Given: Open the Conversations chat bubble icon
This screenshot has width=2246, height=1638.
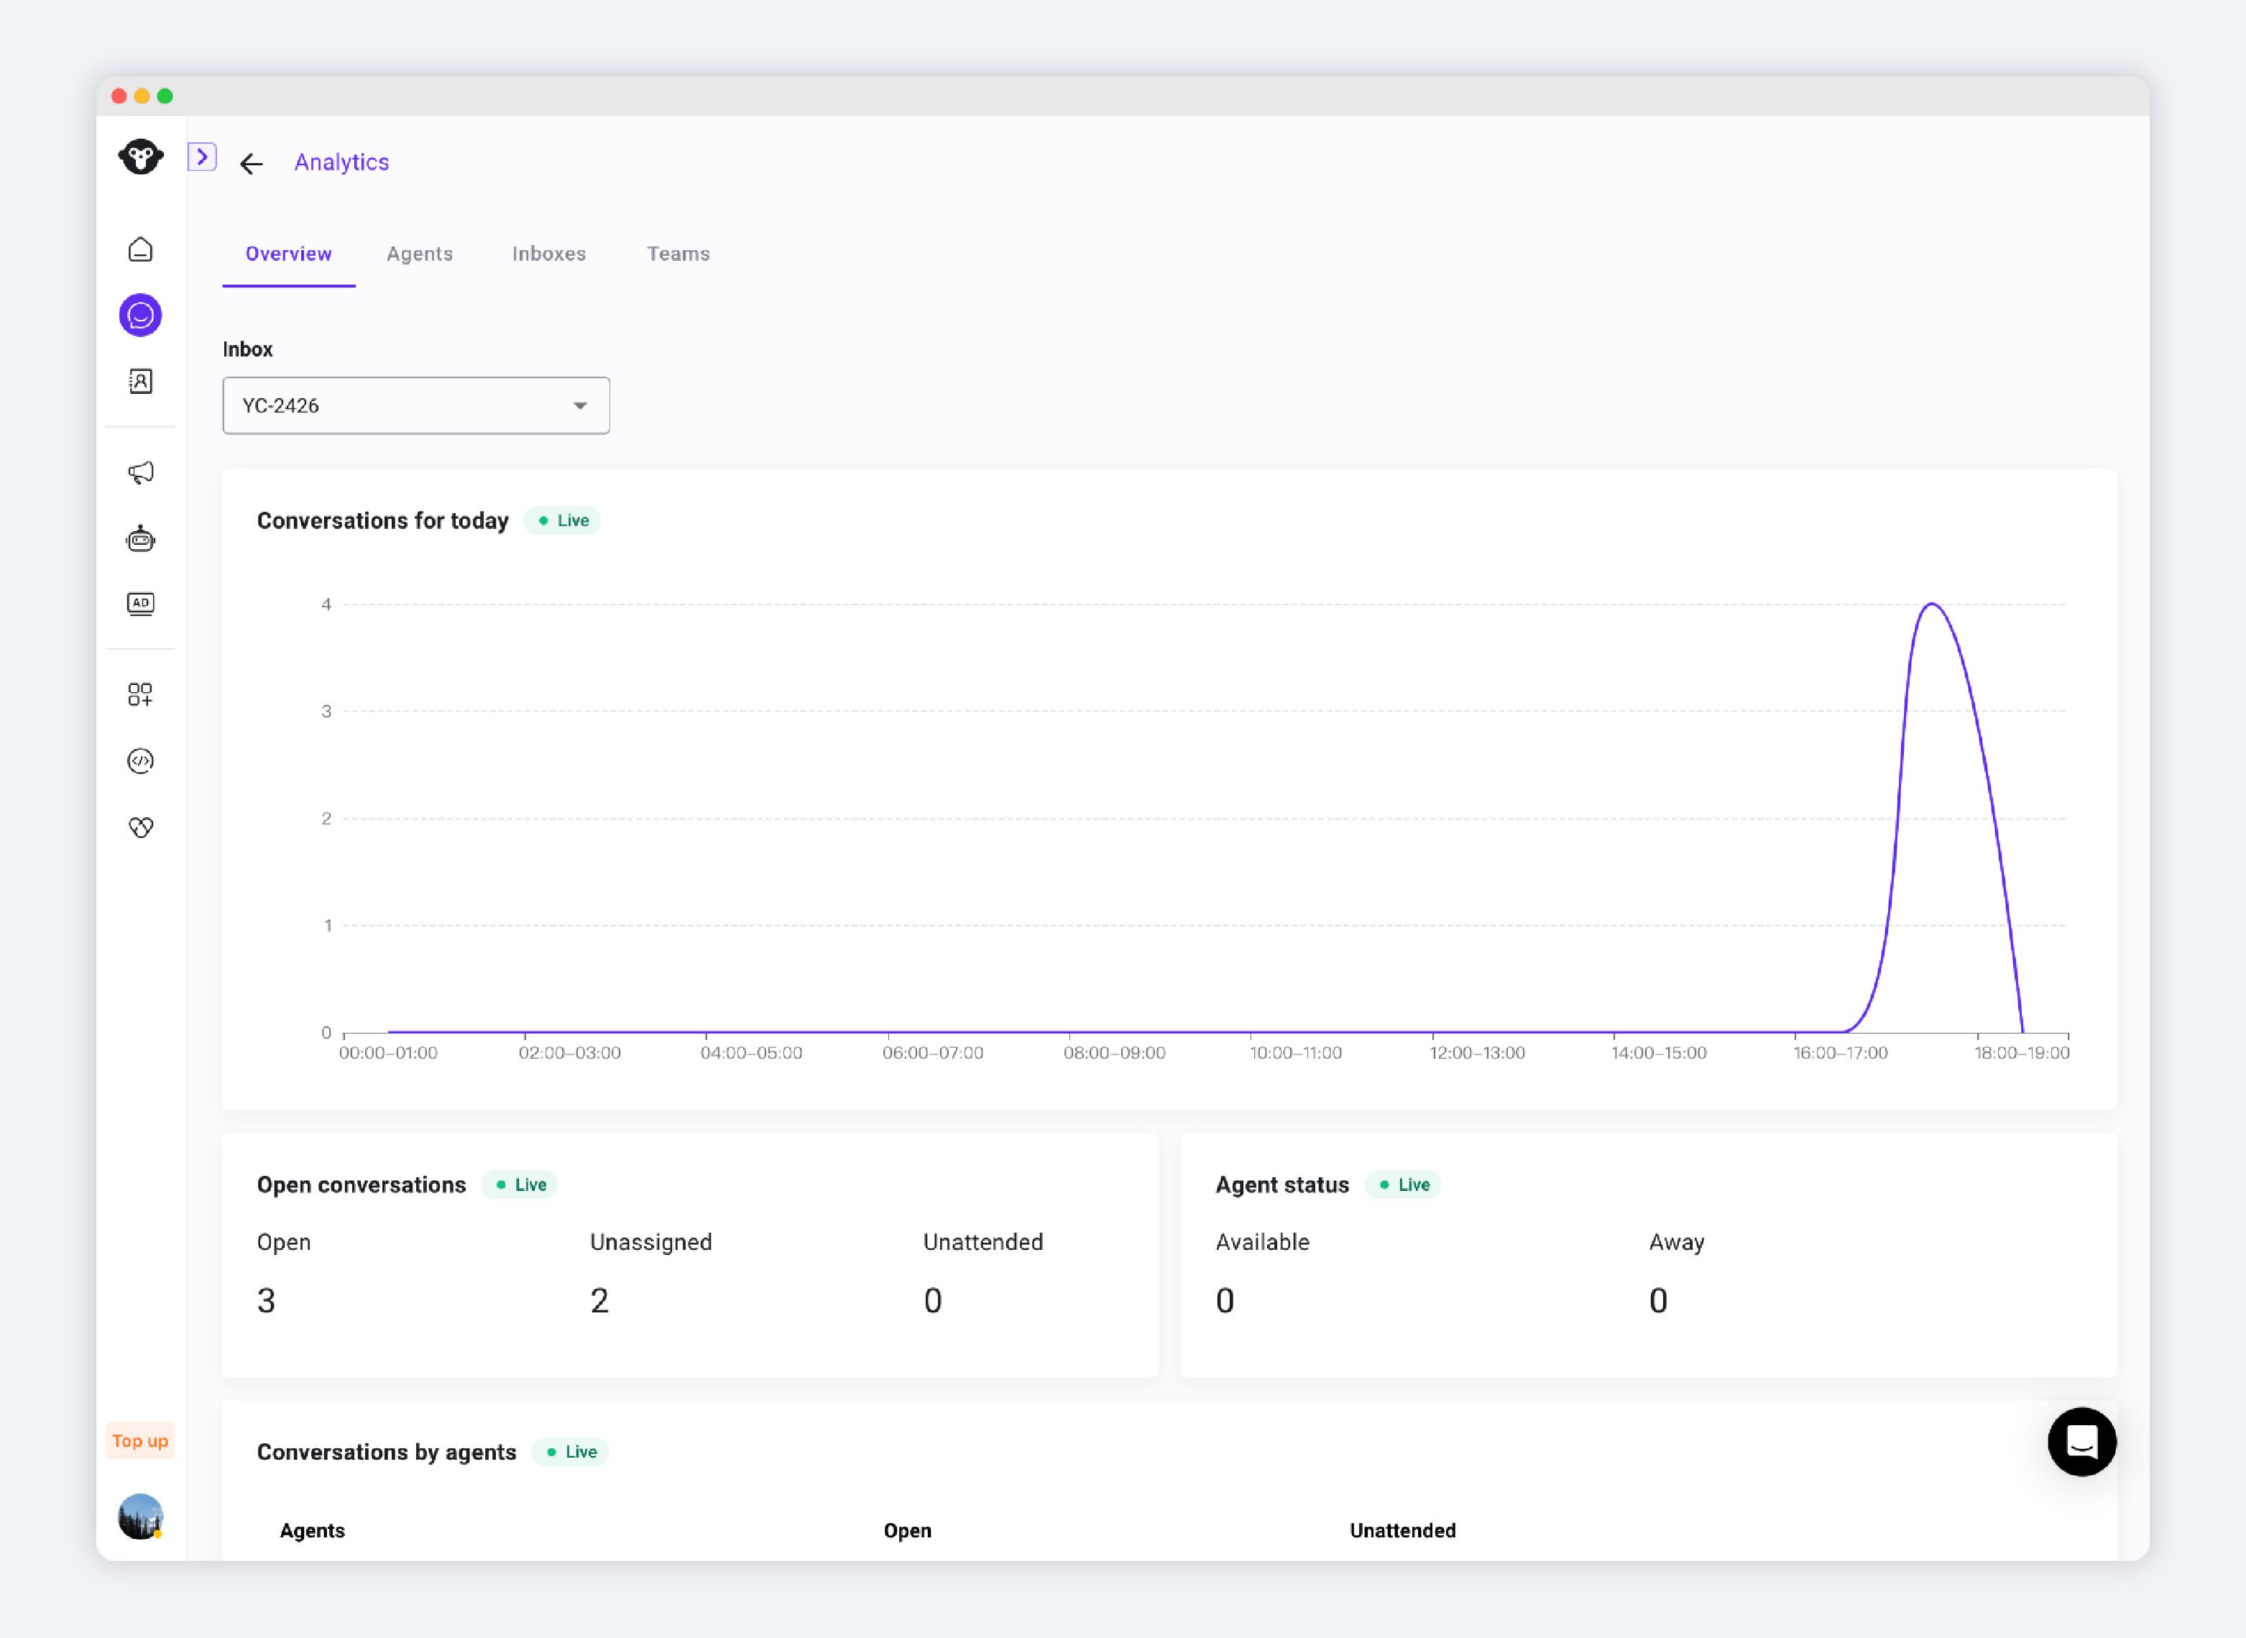Looking at the screenshot, I should [x=141, y=316].
